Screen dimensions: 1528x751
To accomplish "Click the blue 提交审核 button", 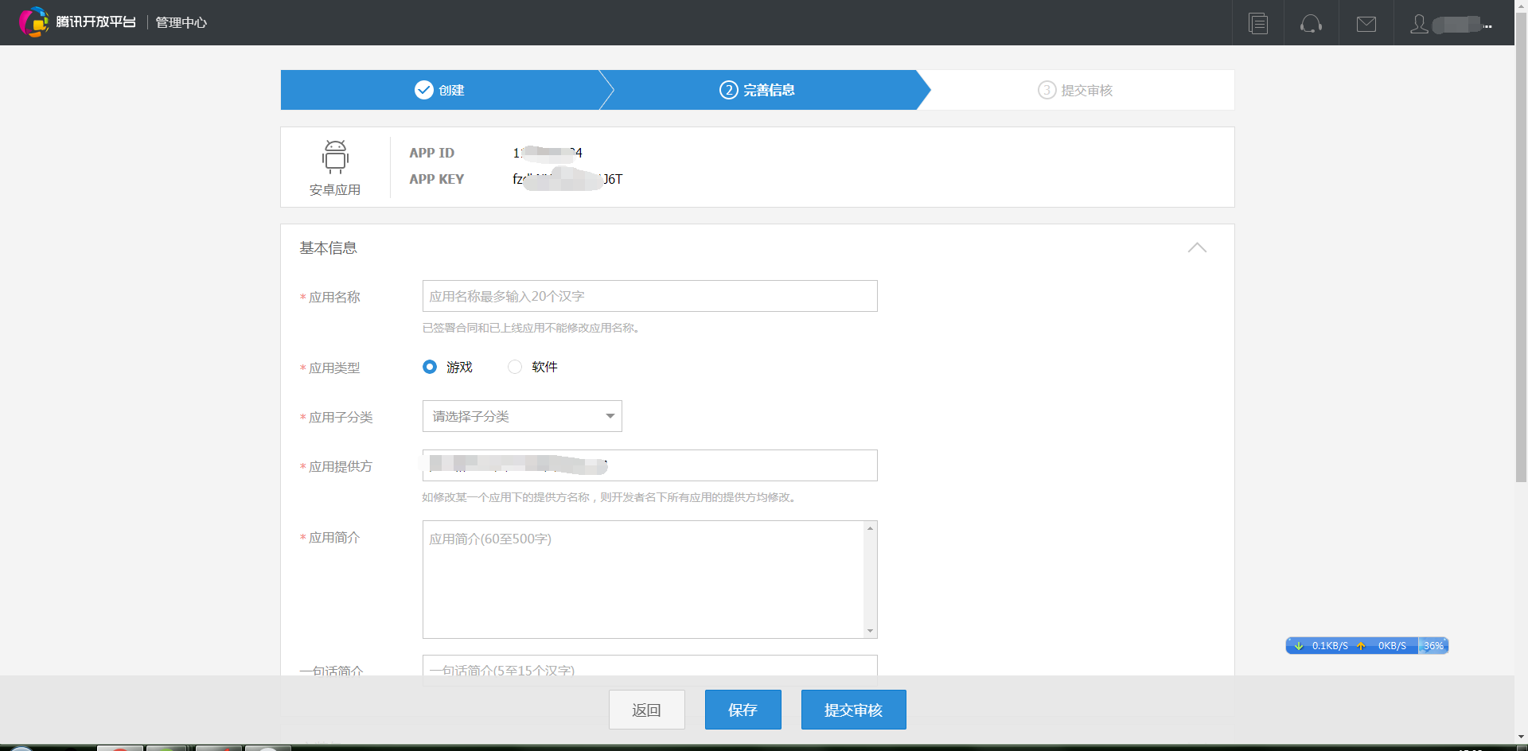I will click(x=854, y=710).
